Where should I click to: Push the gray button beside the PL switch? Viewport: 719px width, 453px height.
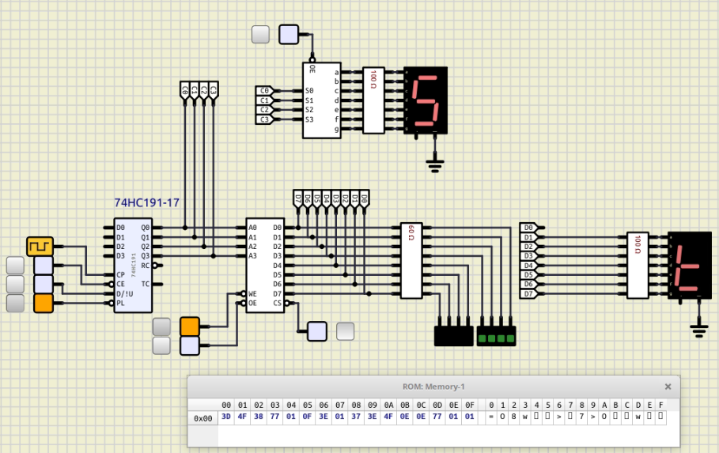click(15, 303)
